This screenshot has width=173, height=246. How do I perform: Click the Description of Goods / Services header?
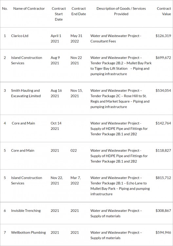pos(121,11)
